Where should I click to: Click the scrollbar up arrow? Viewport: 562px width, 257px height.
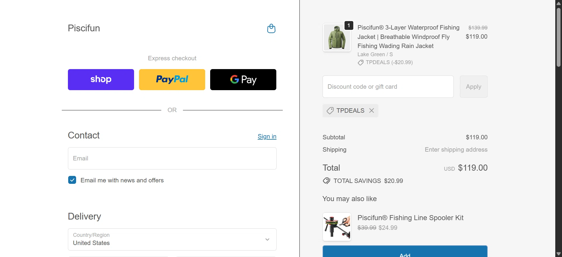pyautogui.click(x=558, y=3)
